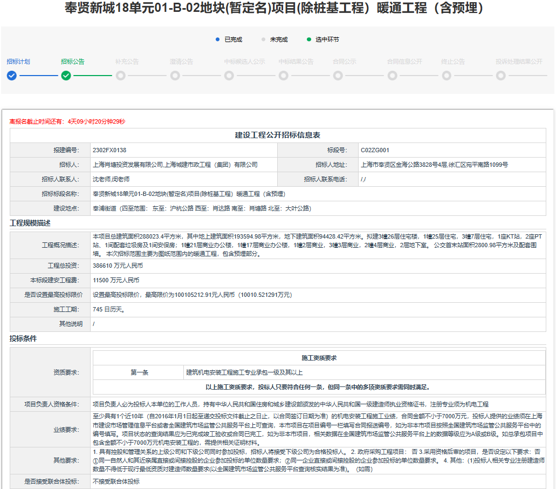
Task: Click the green 选中环节 legend dot
Action: (309, 39)
